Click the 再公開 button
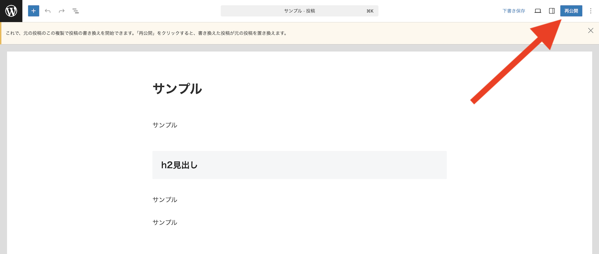The height and width of the screenshot is (254, 599). click(571, 11)
